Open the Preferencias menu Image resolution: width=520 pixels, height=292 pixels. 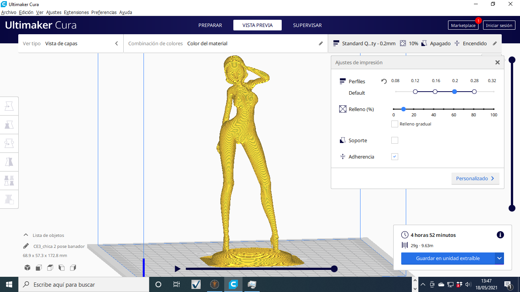point(104,12)
